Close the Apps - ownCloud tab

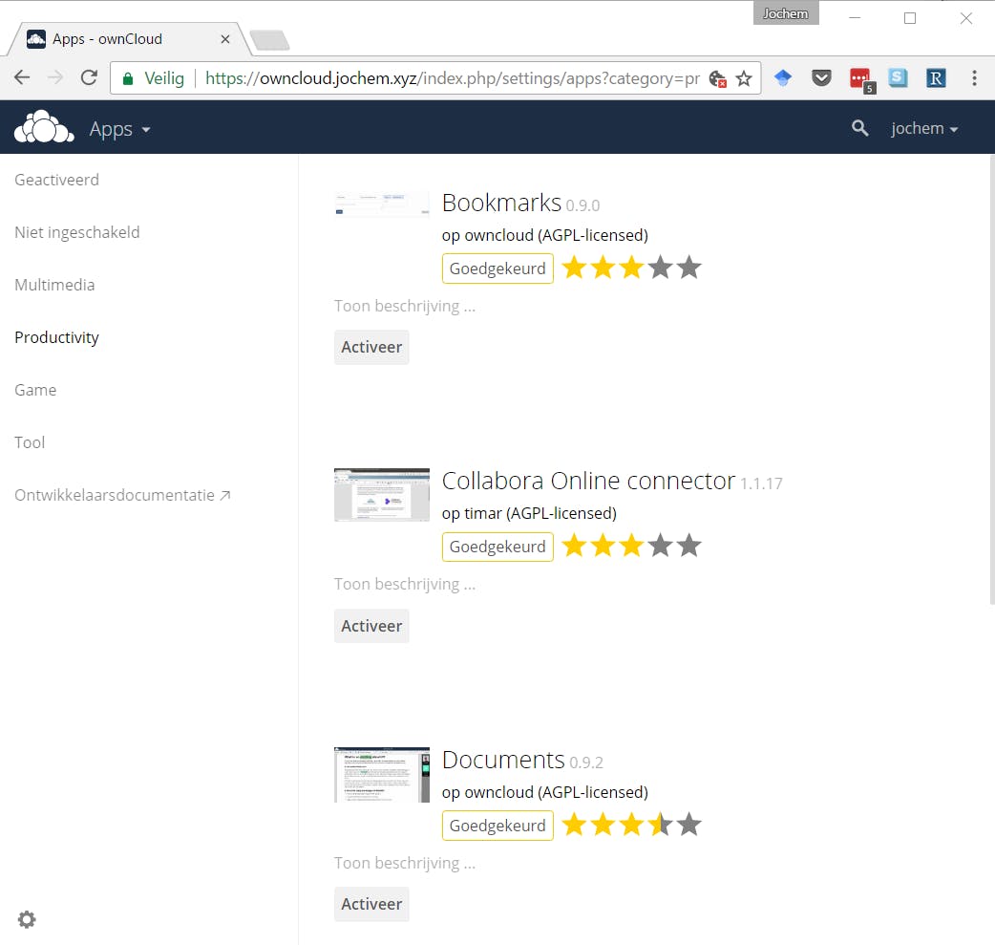tap(225, 39)
